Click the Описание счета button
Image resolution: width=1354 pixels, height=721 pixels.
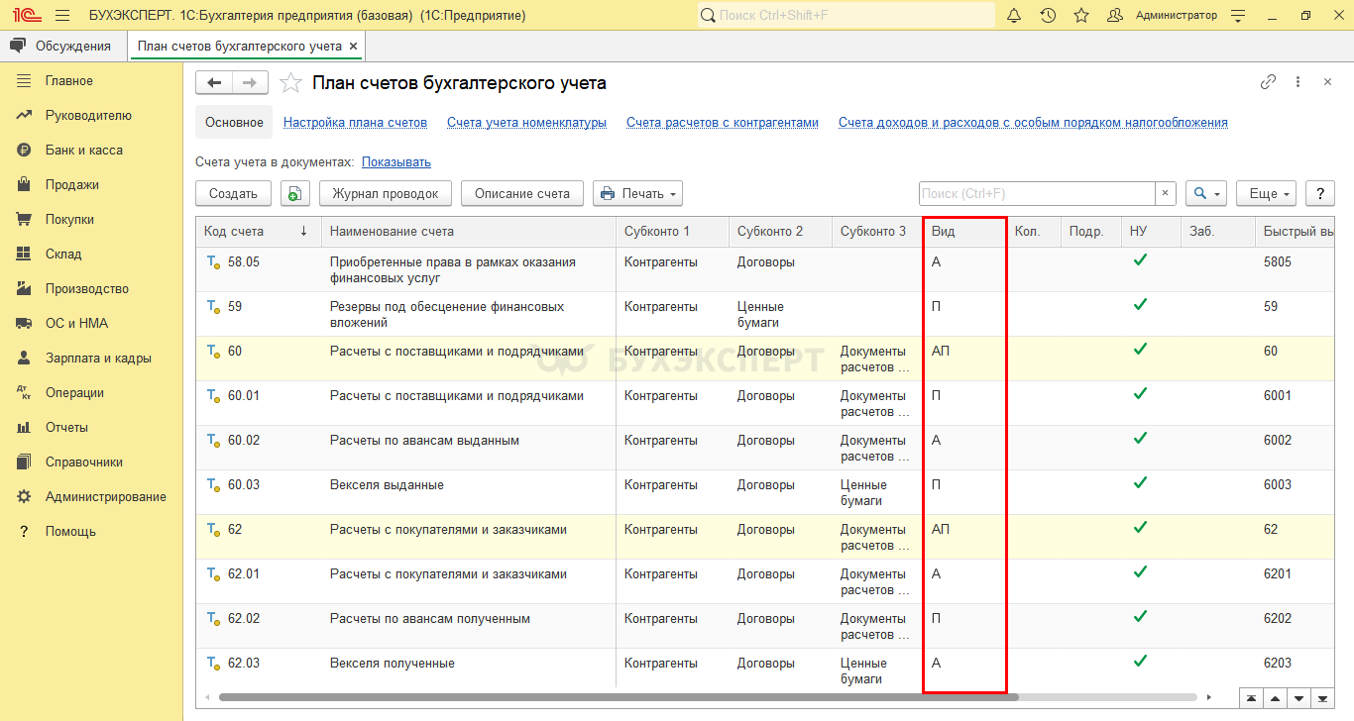pyautogui.click(x=522, y=194)
